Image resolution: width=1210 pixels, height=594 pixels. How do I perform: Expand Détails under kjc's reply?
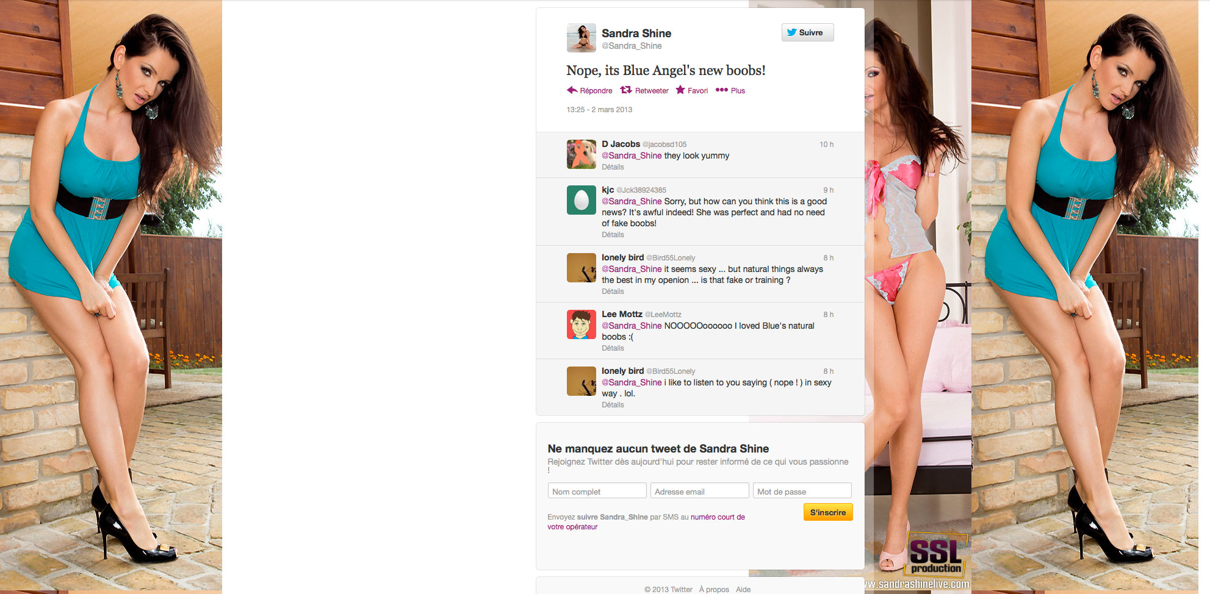(613, 235)
